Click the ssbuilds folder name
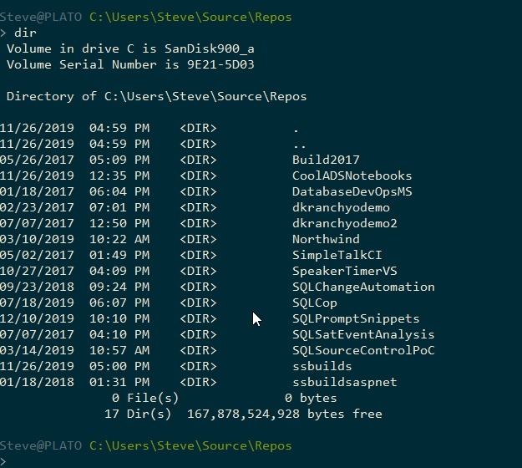The width and height of the screenshot is (522, 468). pos(322,366)
